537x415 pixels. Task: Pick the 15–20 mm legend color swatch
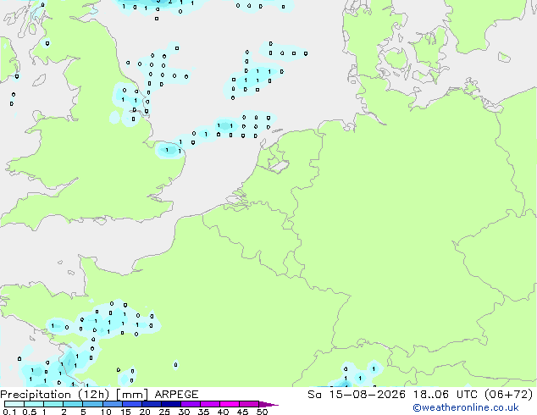tap(132, 404)
